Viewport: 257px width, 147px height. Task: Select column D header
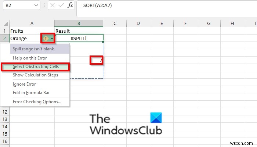click(138, 24)
